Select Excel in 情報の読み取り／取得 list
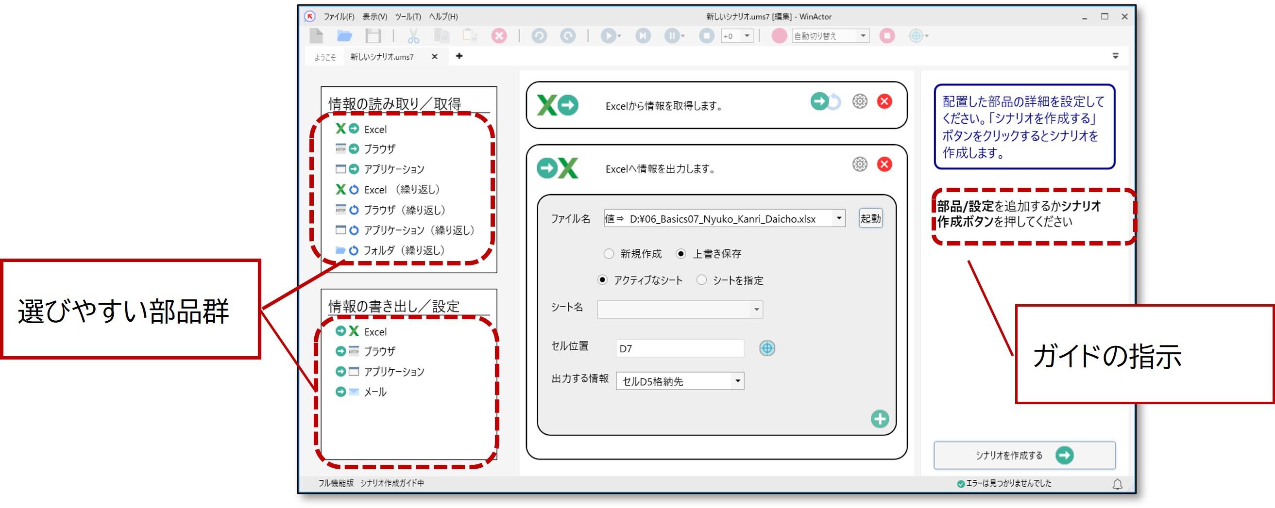Image resolution: width=1275 pixels, height=508 pixels. click(x=361, y=129)
